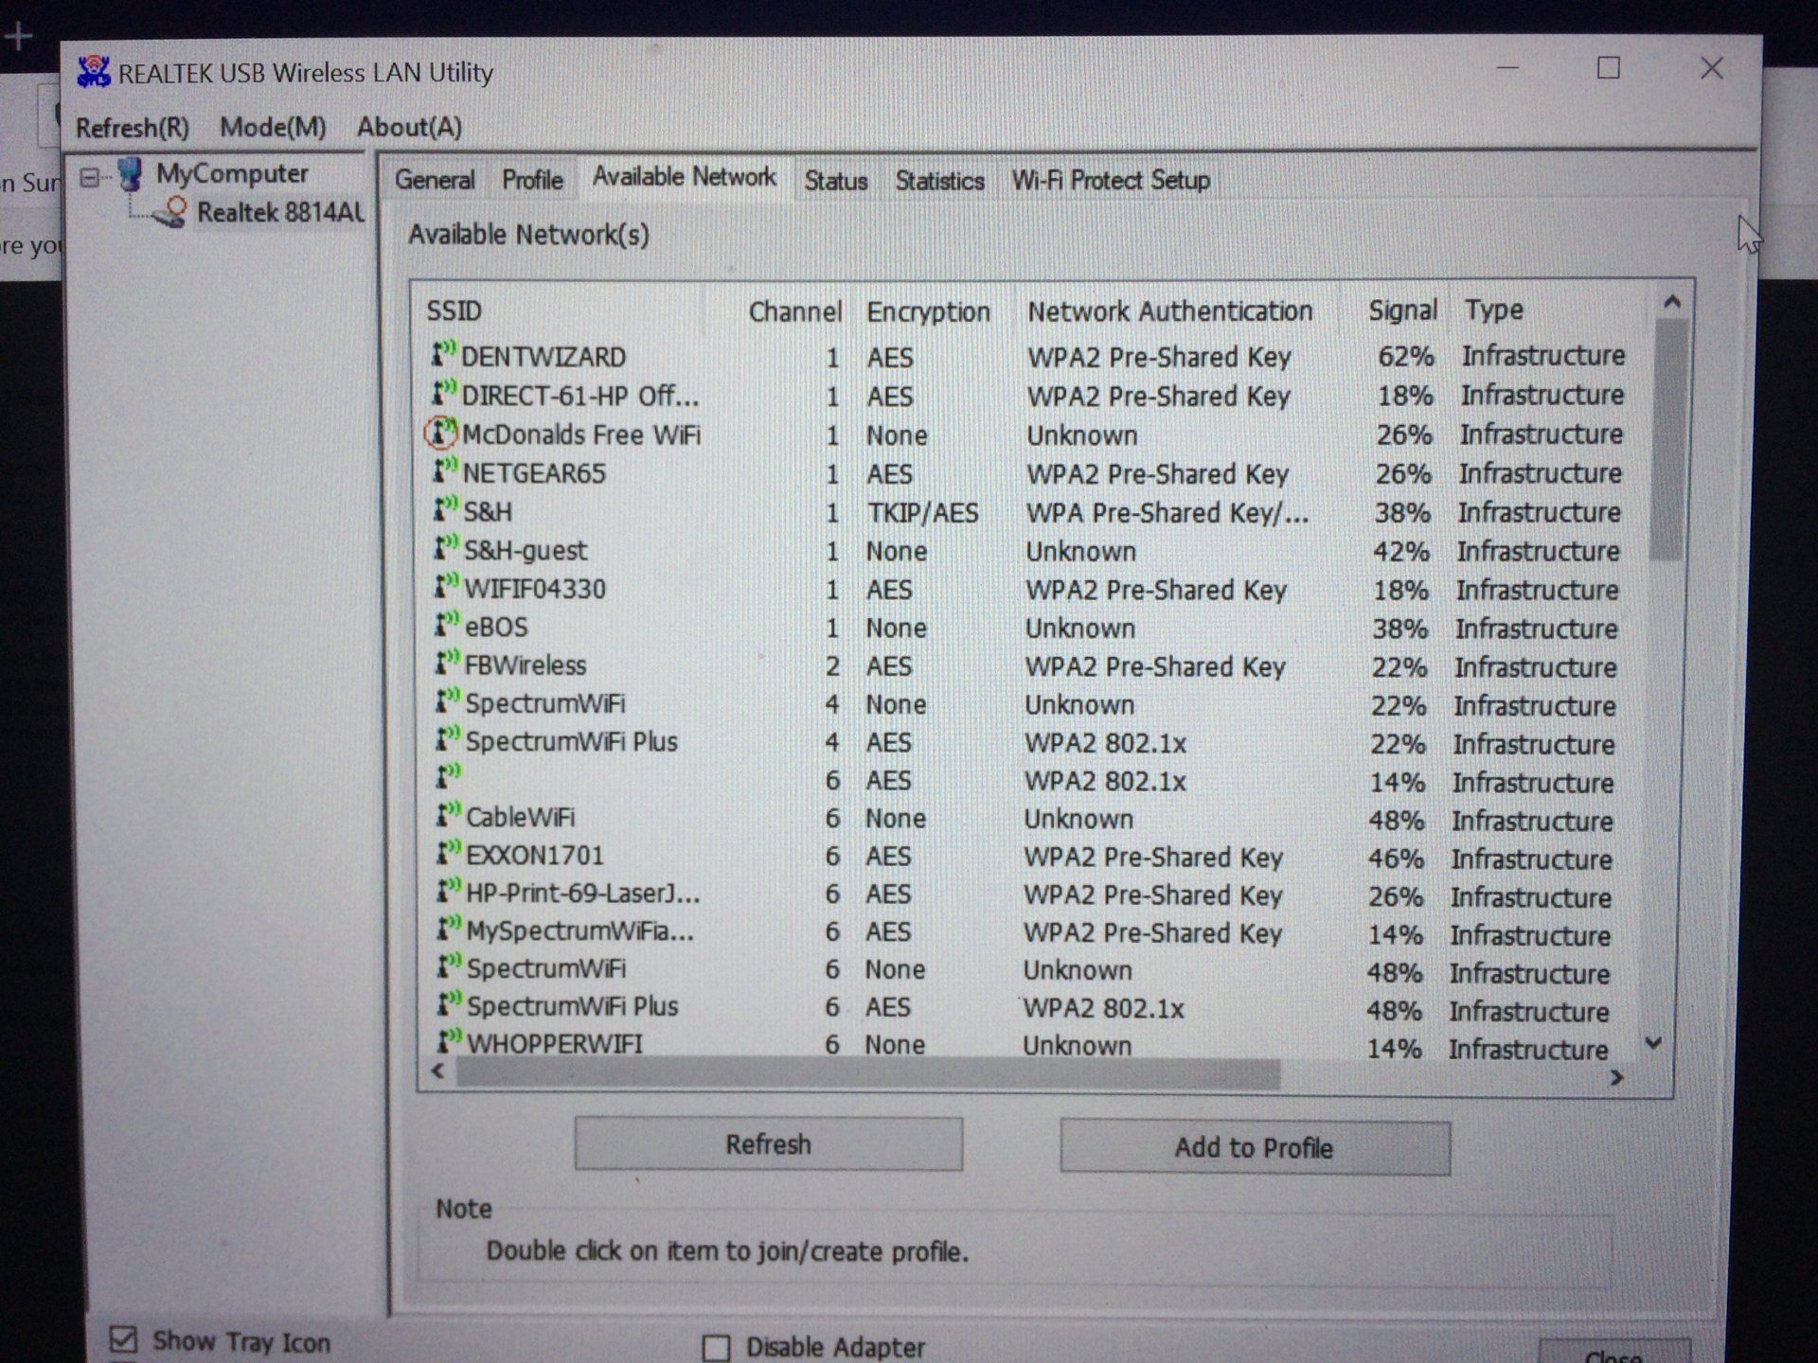Open the Wi-Fi Protect Setup tab
This screenshot has width=1818, height=1363.
pyautogui.click(x=1110, y=180)
